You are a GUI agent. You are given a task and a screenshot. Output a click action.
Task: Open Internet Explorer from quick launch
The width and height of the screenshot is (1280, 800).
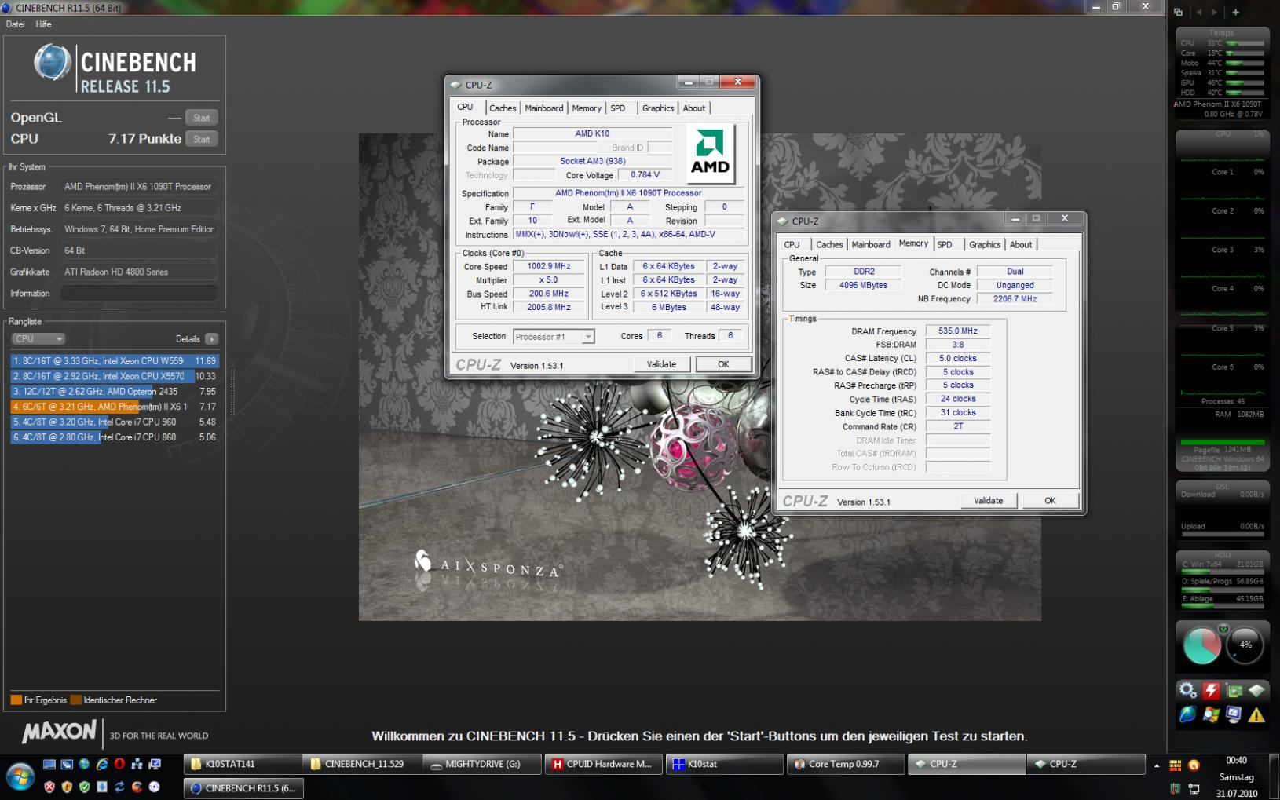click(102, 764)
